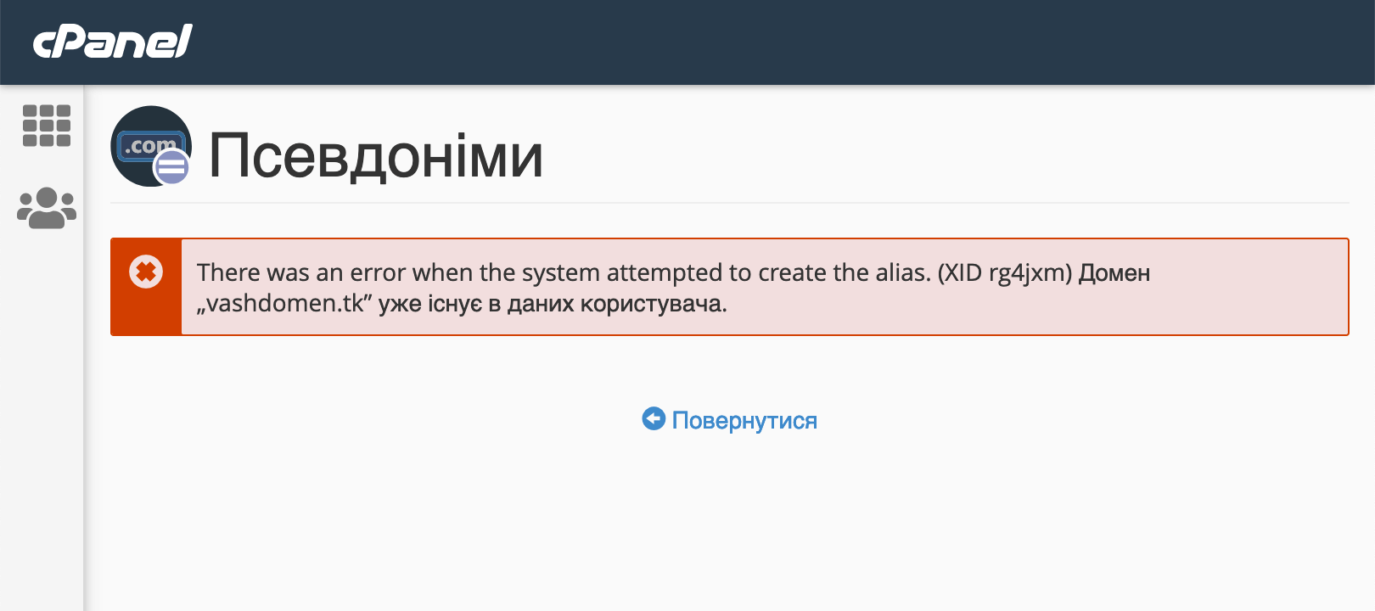The height and width of the screenshot is (611, 1375).
Task: Click the red error message banner
Action: [x=730, y=287]
